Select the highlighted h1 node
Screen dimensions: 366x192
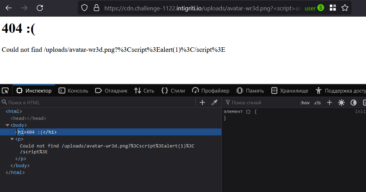click(111, 132)
